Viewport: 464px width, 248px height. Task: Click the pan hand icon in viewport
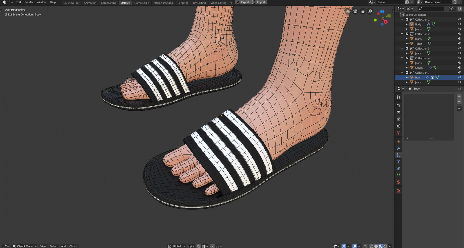pyautogui.click(x=363, y=11)
